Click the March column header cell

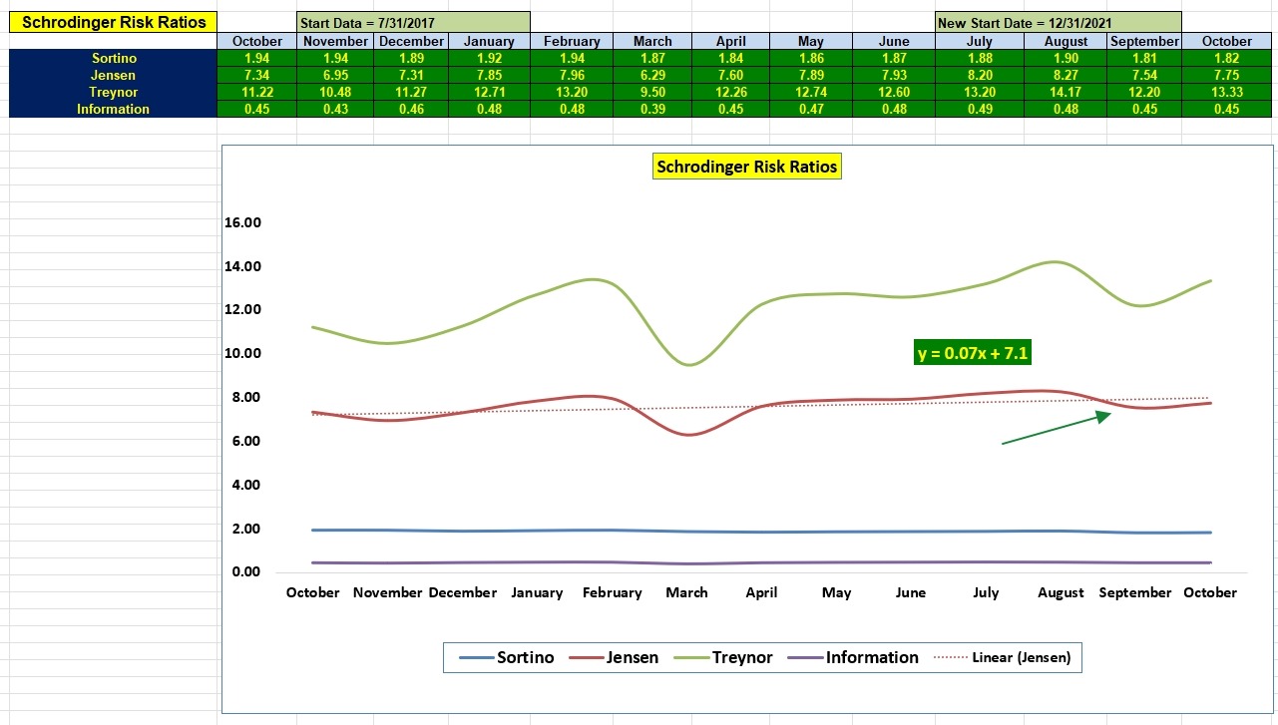tap(652, 42)
